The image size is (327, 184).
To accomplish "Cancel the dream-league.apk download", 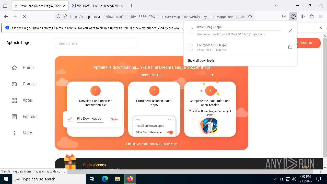I will tap(290, 31).
